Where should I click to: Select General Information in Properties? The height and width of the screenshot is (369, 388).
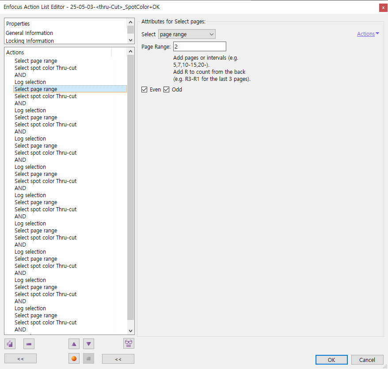[x=30, y=33]
